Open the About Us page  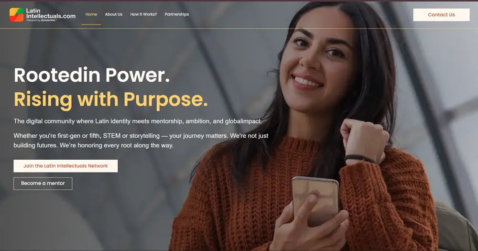tap(114, 14)
